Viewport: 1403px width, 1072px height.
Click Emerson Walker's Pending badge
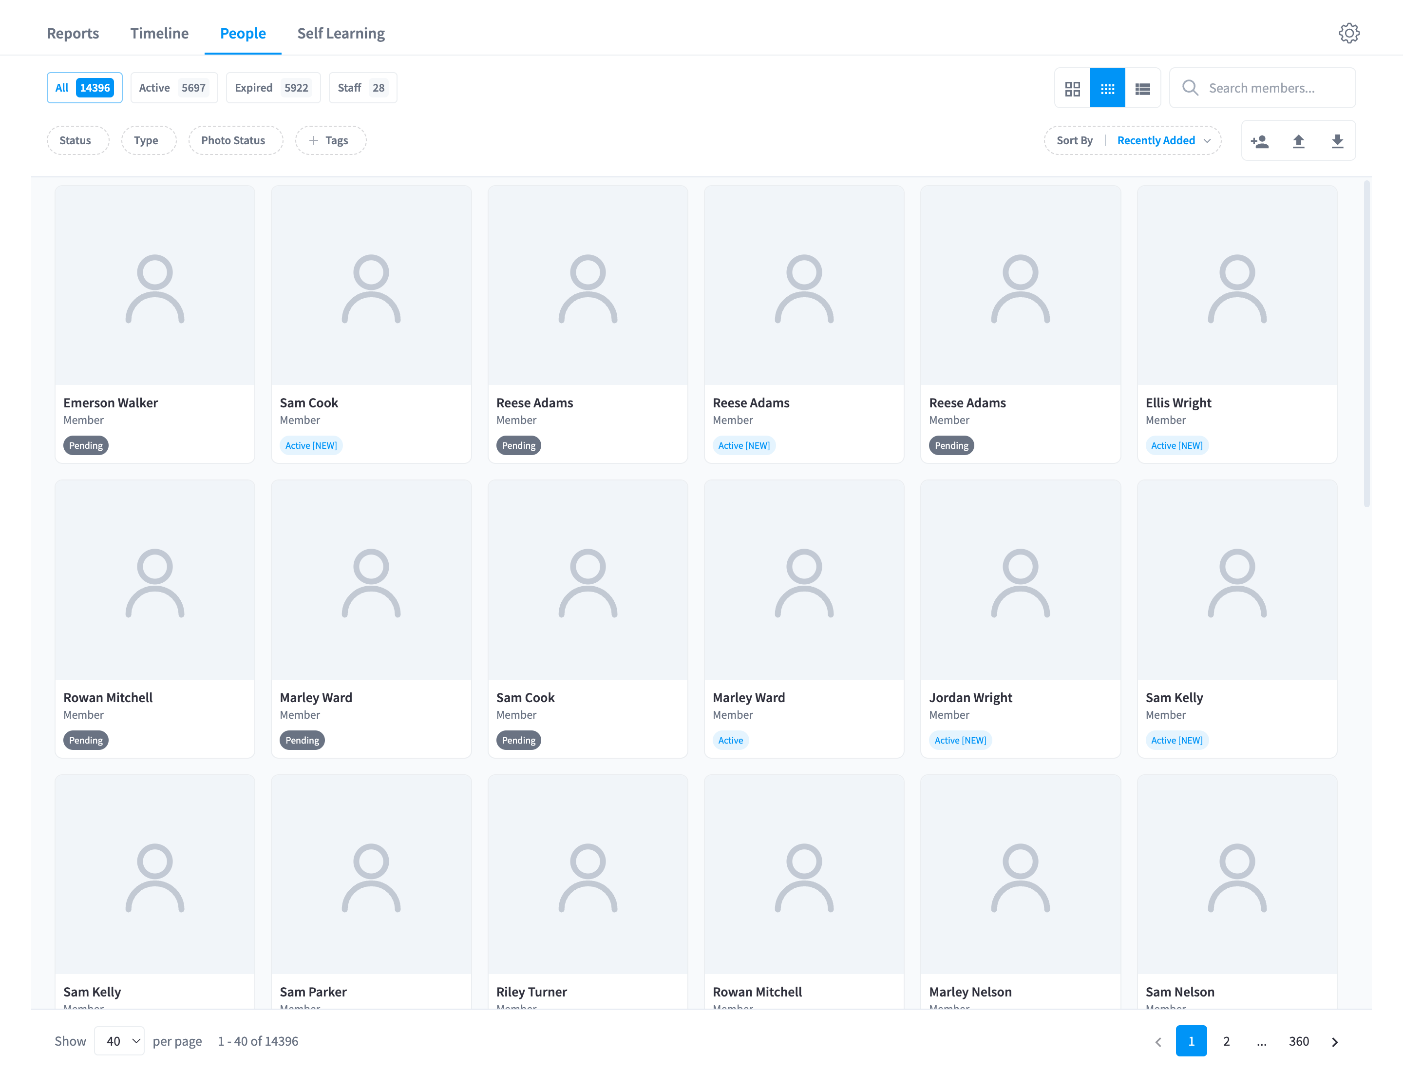point(85,445)
